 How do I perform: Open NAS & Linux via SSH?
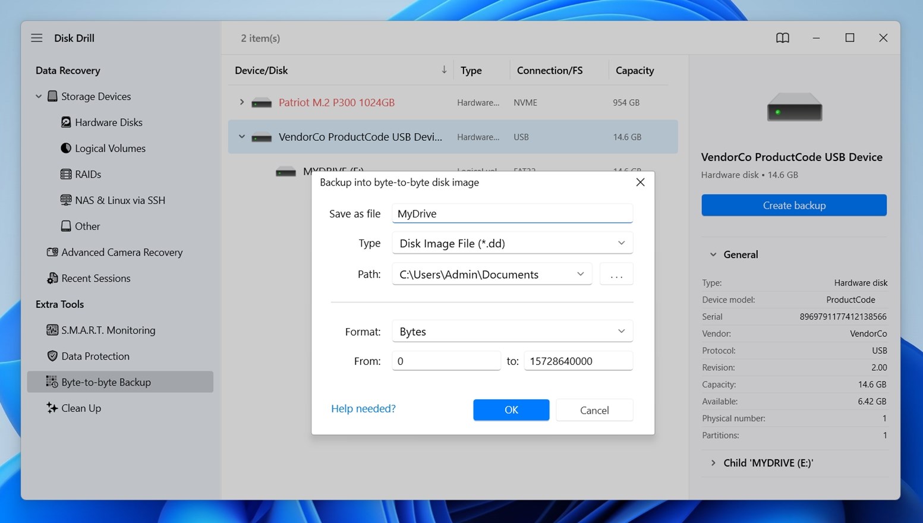point(120,200)
